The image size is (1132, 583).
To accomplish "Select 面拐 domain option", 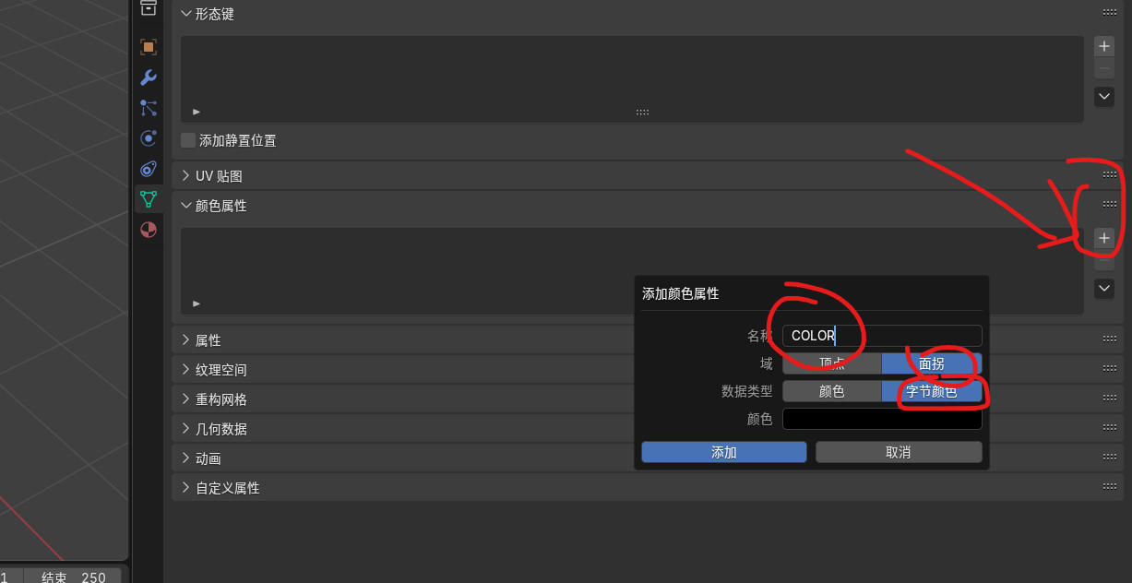I will point(932,363).
